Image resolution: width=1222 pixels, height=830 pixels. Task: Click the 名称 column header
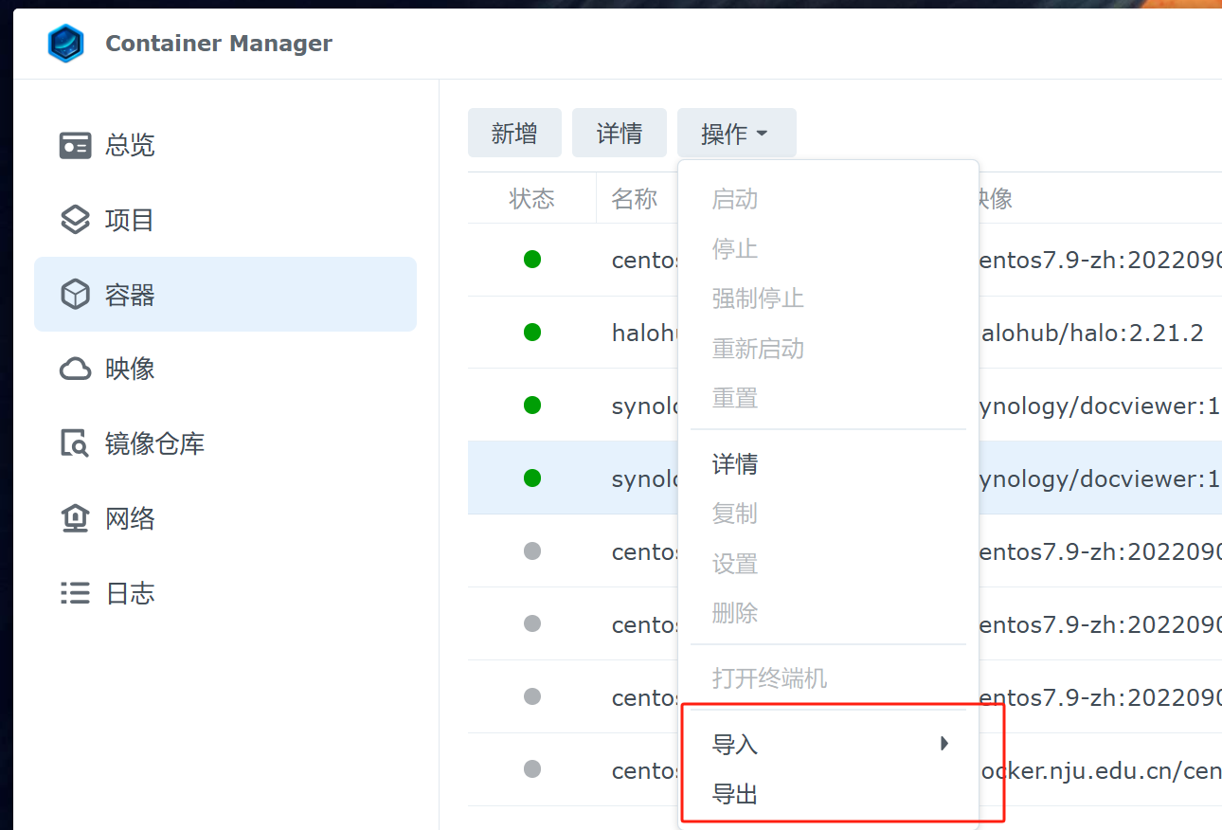point(634,199)
